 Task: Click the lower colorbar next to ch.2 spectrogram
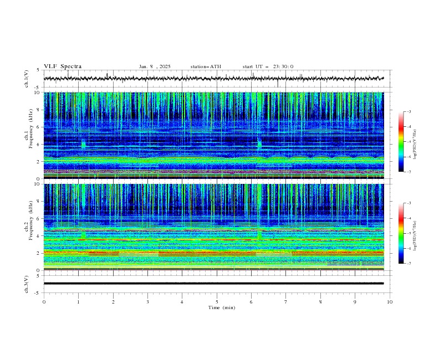401,233
